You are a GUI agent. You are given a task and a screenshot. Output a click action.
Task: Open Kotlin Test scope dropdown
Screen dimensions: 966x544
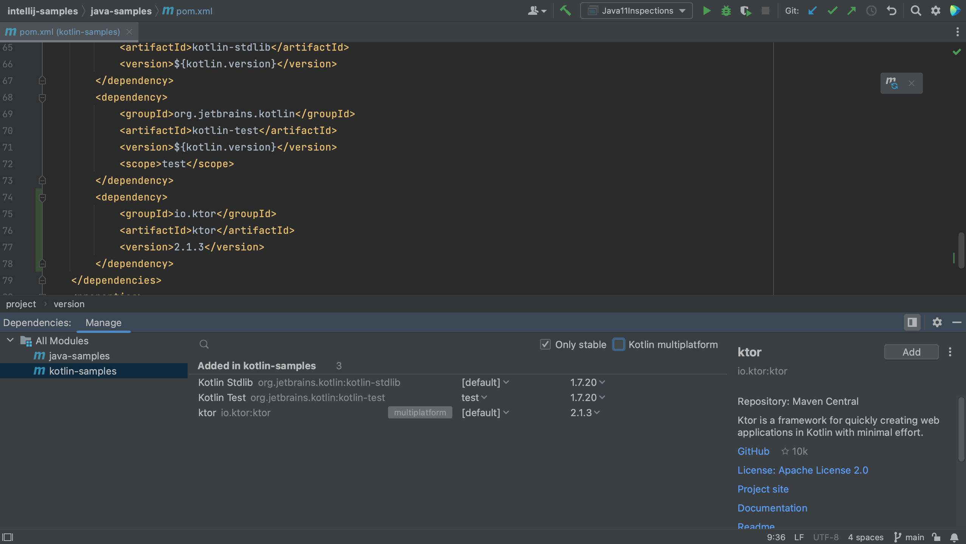point(474,398)
